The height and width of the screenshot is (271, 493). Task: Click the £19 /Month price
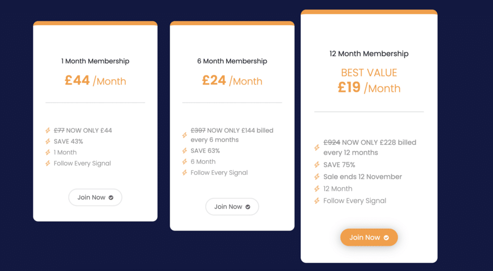point(369,88)
